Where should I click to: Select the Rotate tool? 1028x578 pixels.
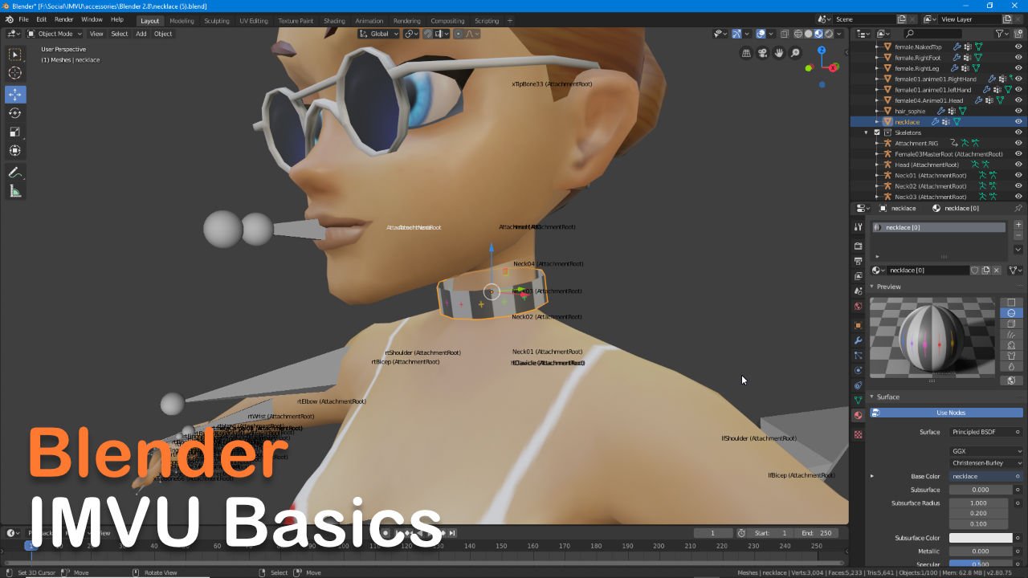point(15,113)
